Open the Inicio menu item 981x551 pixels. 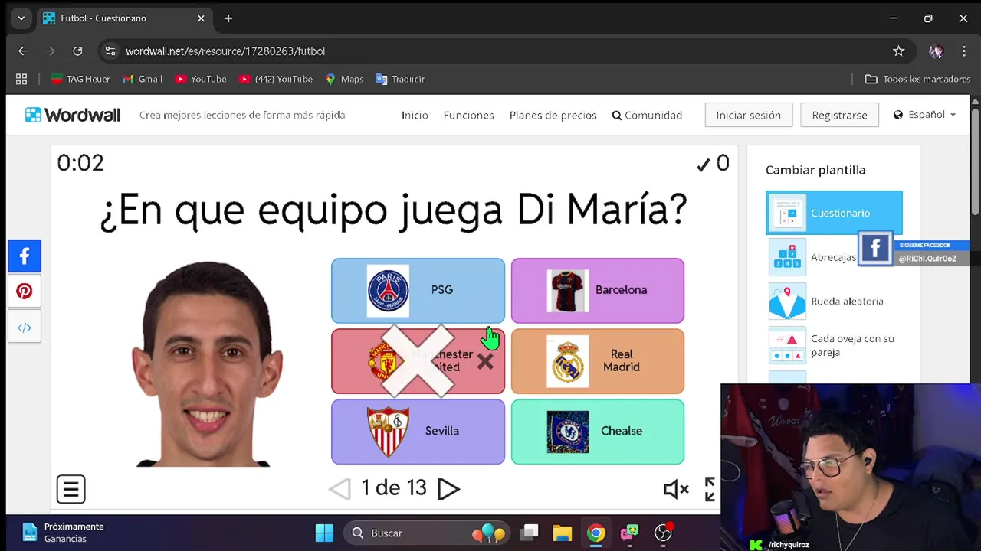point(415,115)
